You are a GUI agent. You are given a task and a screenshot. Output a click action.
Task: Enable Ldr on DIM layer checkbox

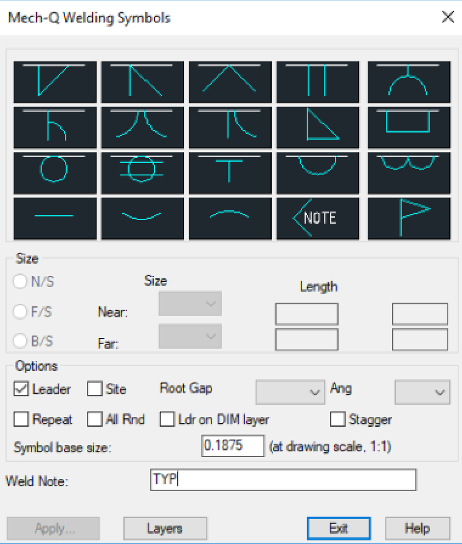pyautogui.click(x=167, y=419)
